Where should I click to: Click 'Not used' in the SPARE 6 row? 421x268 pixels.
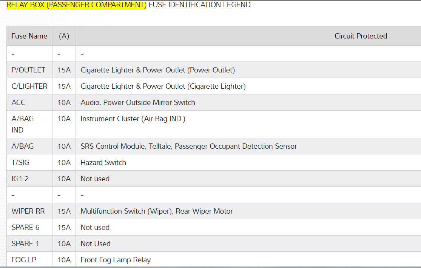95,228
